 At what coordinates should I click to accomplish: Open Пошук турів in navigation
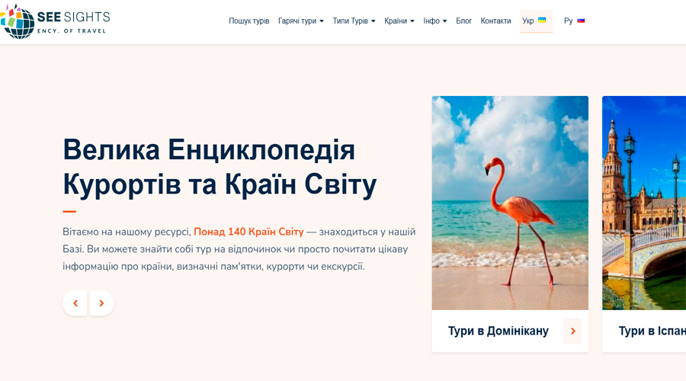click(248, 21)
